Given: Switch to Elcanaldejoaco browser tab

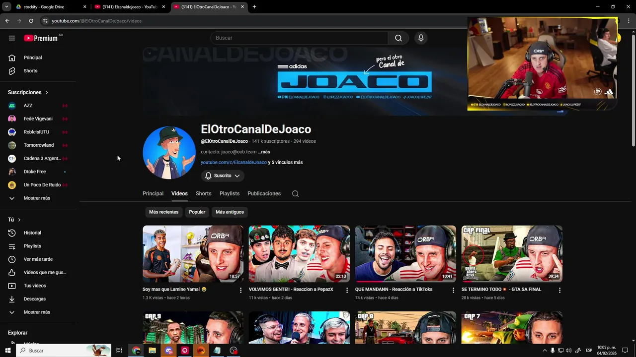Looking at the screenshot, I should click(x=130, y=7).
